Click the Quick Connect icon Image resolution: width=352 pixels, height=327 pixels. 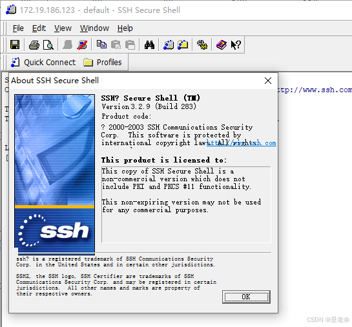click(16, 63)
